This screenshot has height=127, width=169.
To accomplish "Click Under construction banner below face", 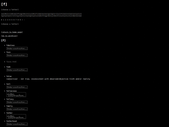I will (x=17, y=56).
